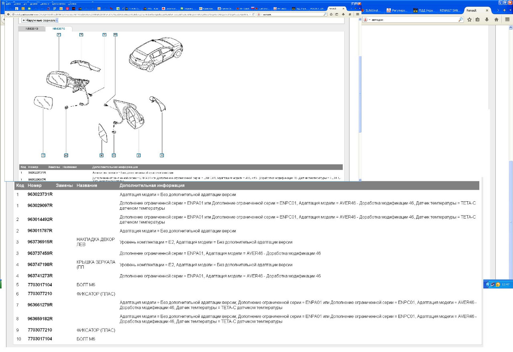The image size is (513, 352).
Task: Click diagram callout number 4
Action: (162, 155)
